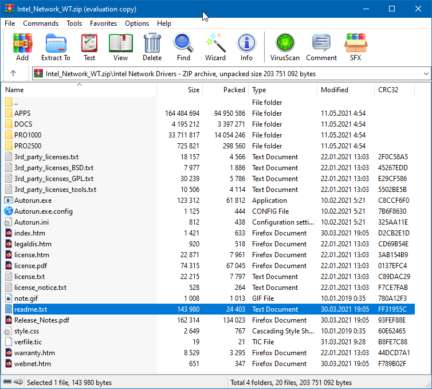Start VirusScan on the archive

click(x=285, y=47)
